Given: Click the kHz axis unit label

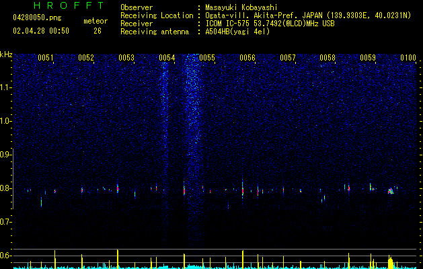Looking at the screenshot, I should [x=6, y=54].
